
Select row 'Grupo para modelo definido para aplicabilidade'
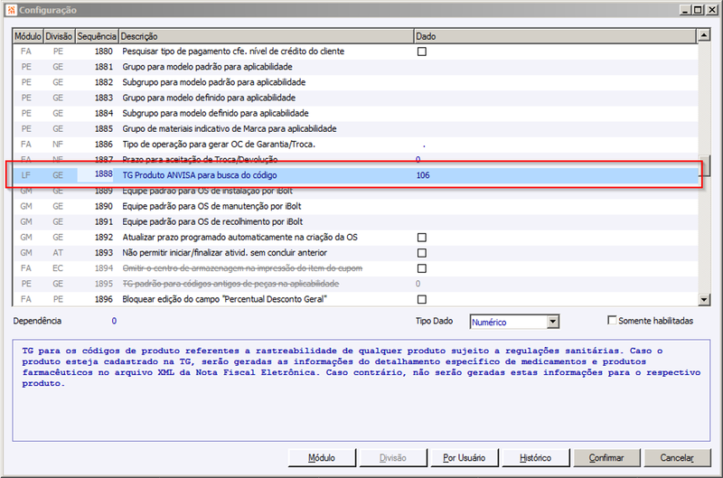pyautogui.click(x=355, y=98)
